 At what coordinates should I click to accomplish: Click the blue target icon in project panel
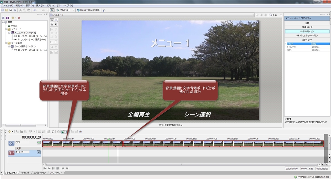[x=3, y=18]
